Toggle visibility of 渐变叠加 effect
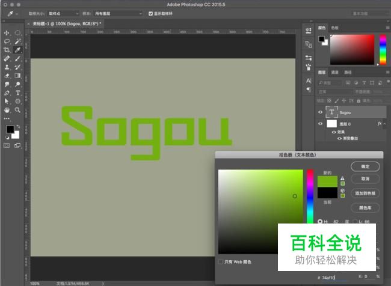This screenshot has height=286, width=391. pyautogui.click(x=339, y=138)
